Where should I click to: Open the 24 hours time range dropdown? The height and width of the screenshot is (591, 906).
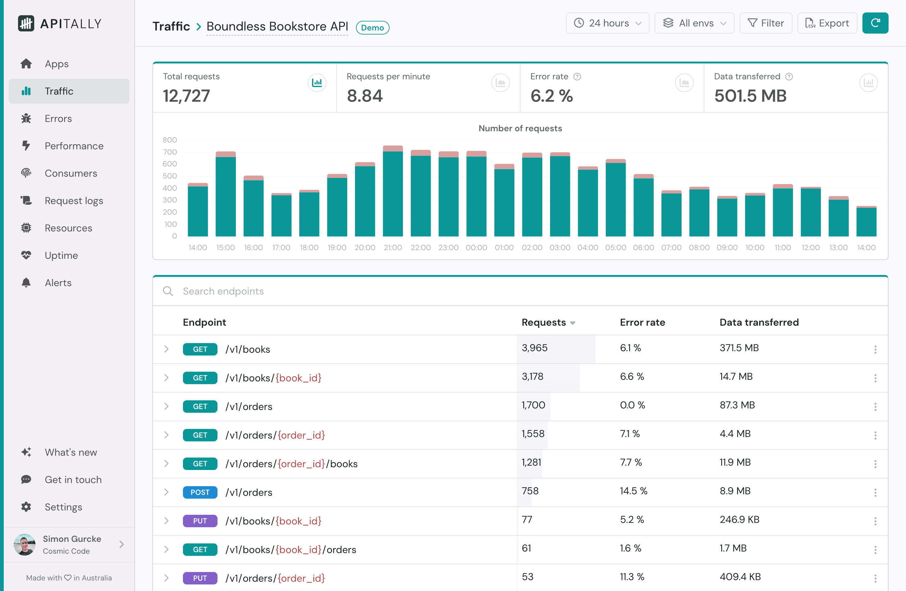tap(607, 23)
